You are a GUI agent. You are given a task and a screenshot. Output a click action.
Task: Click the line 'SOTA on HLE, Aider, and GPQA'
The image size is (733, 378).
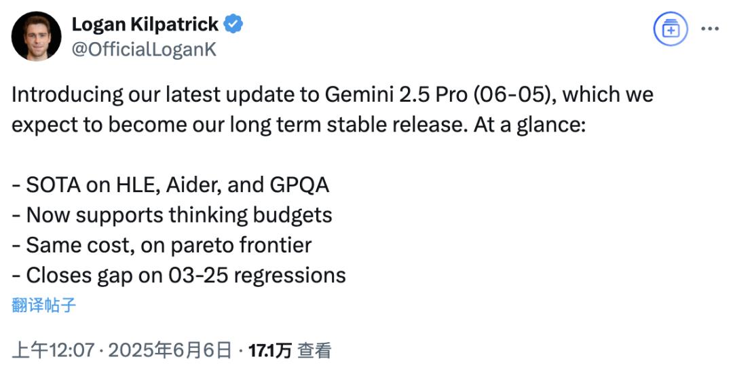click(170, 185)
